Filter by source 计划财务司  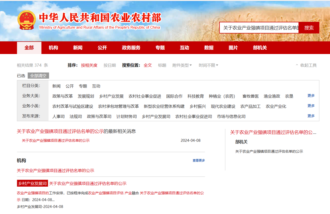point(126,117)
